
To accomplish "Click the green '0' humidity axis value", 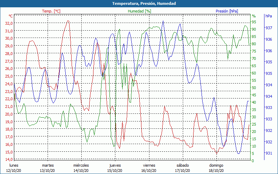I will click(x=253, y=161).
